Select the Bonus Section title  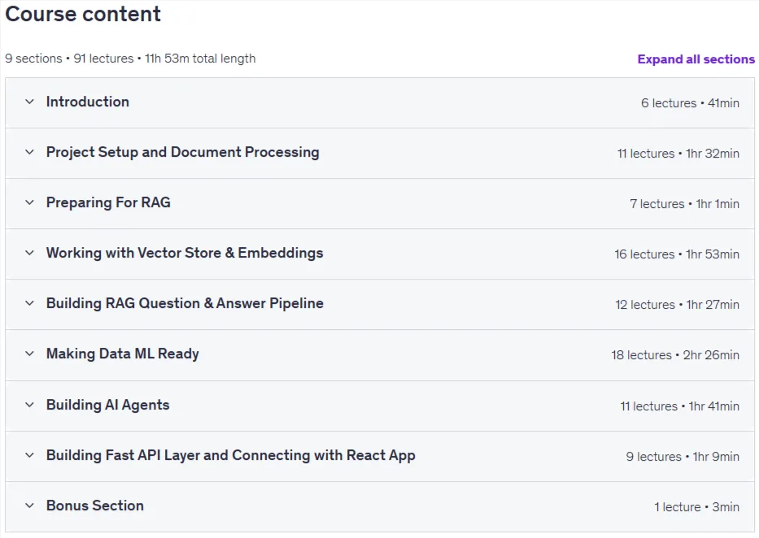pos(95,505)
